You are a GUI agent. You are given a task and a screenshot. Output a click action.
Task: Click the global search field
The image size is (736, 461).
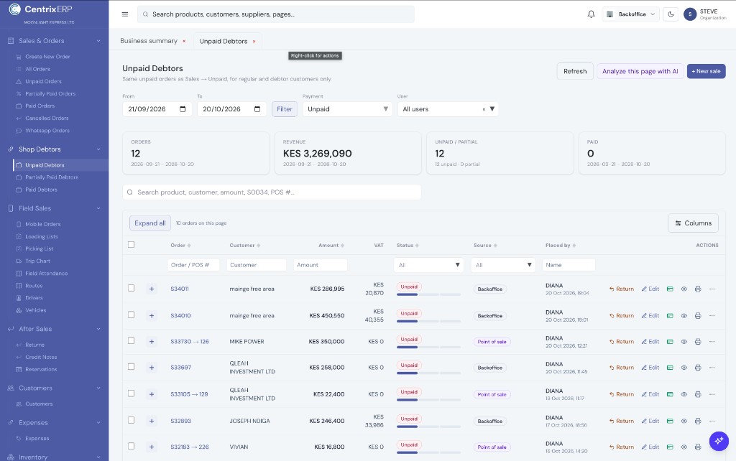tap(276, 14)
